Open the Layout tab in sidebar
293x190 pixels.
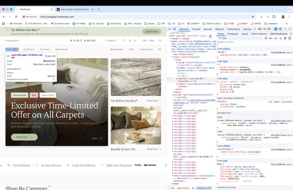pyautogui.click(x=244, y=34)
